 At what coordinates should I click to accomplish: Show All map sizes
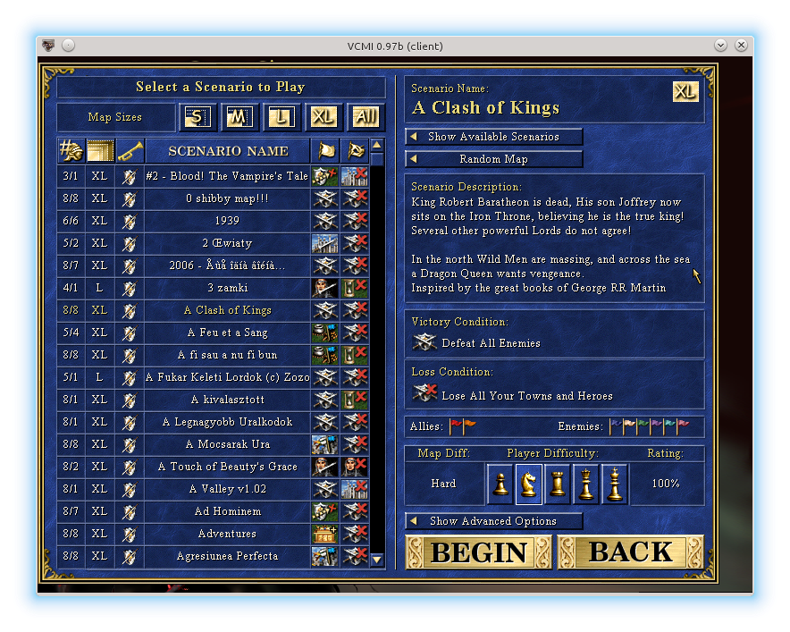coord(365,116)
